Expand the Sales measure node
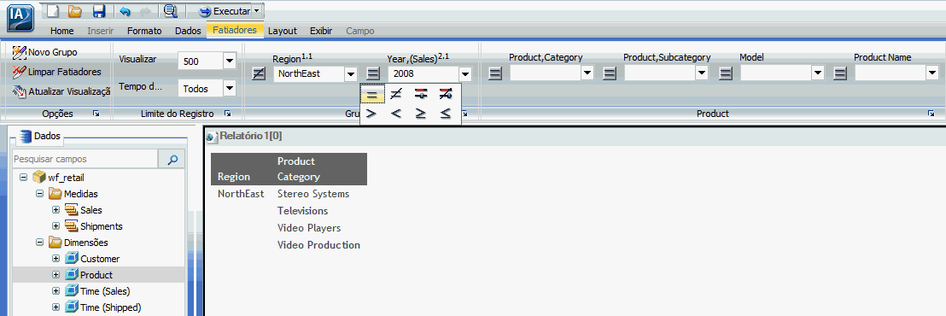 pyautogui.click(x=56, y=210)
